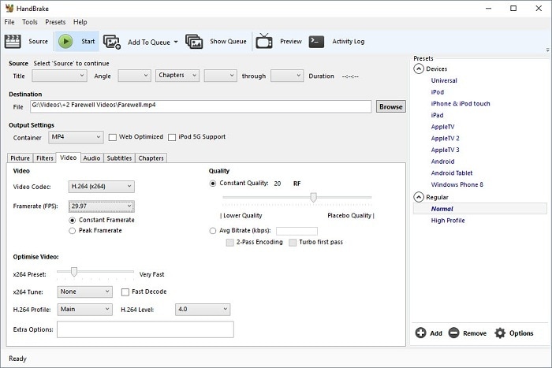The height and width of the screenshot is (368, 552).
Task: Select the Android Tablet preset
Action: click(452, 173)
